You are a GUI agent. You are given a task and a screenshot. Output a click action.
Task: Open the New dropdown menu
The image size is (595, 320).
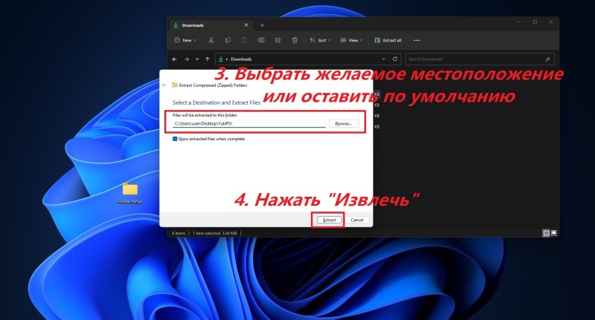187,40
